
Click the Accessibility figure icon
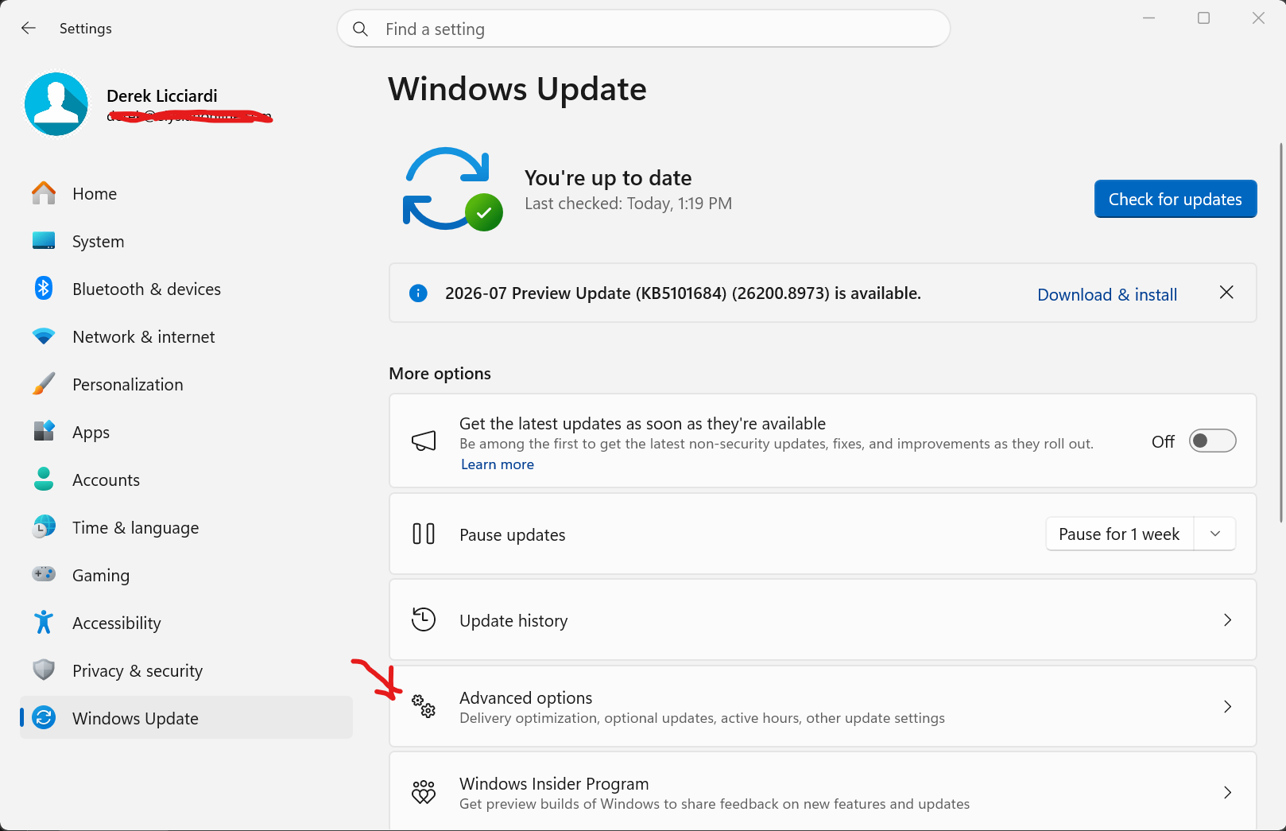tap(44, 622)
